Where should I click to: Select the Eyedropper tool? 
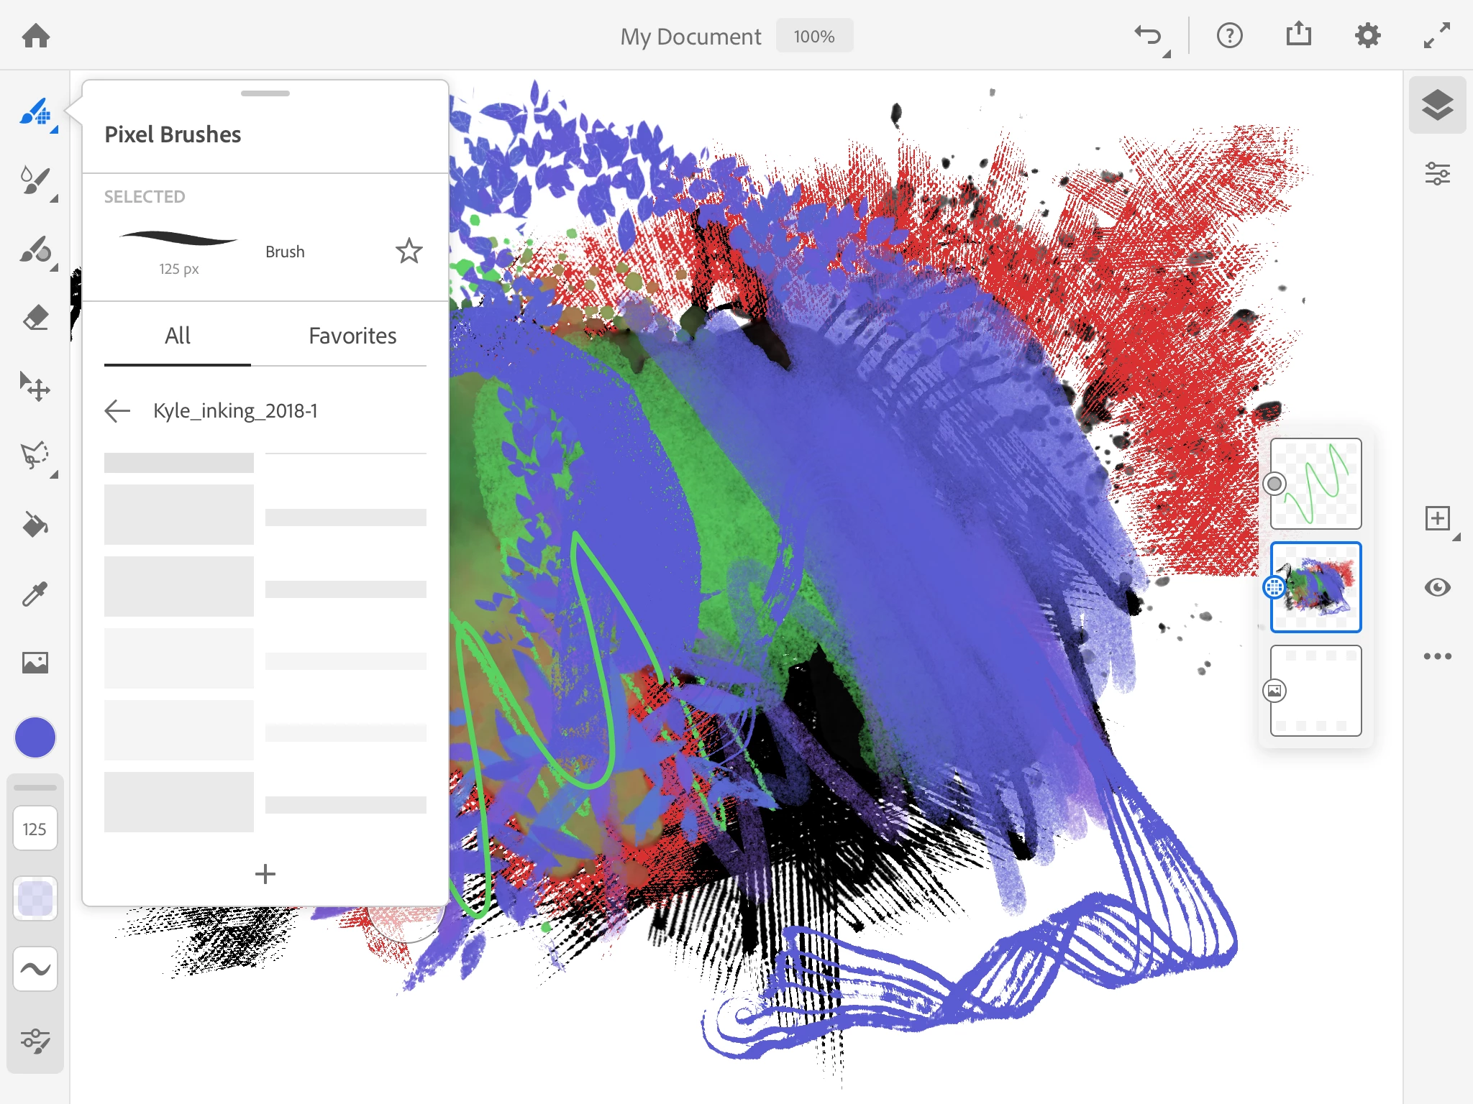(x=35, y=594)
